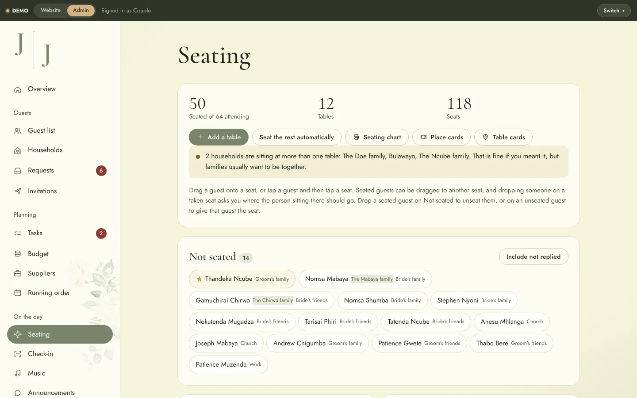
Task: Click Seat the rest automatically button
Action: click(297, 137)
